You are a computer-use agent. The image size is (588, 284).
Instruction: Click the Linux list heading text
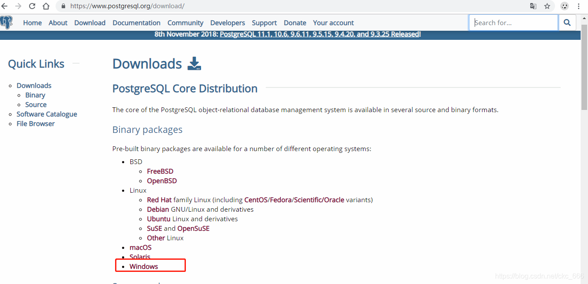pos(138,190)
